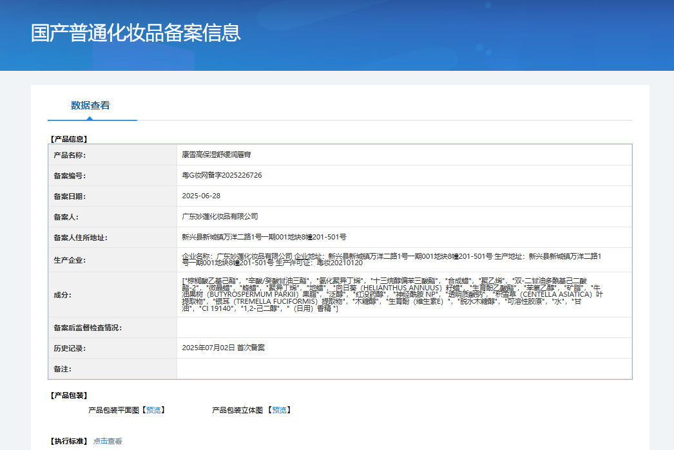Click the 【执行标准】 label
Image resolution: width=674 pixels, height=450 pixels.
click(x=69, y=442)
